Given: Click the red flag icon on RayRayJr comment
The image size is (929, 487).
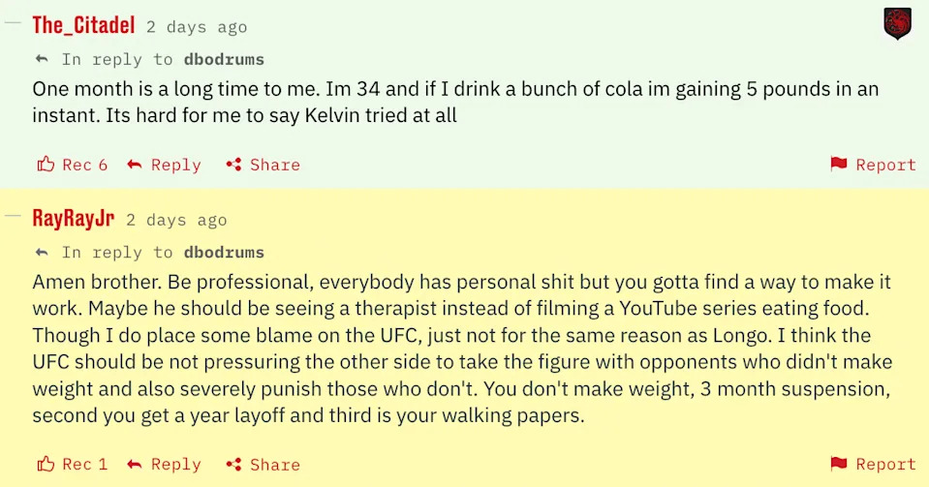Looking at the screenshot, I should tap(839, 464).
